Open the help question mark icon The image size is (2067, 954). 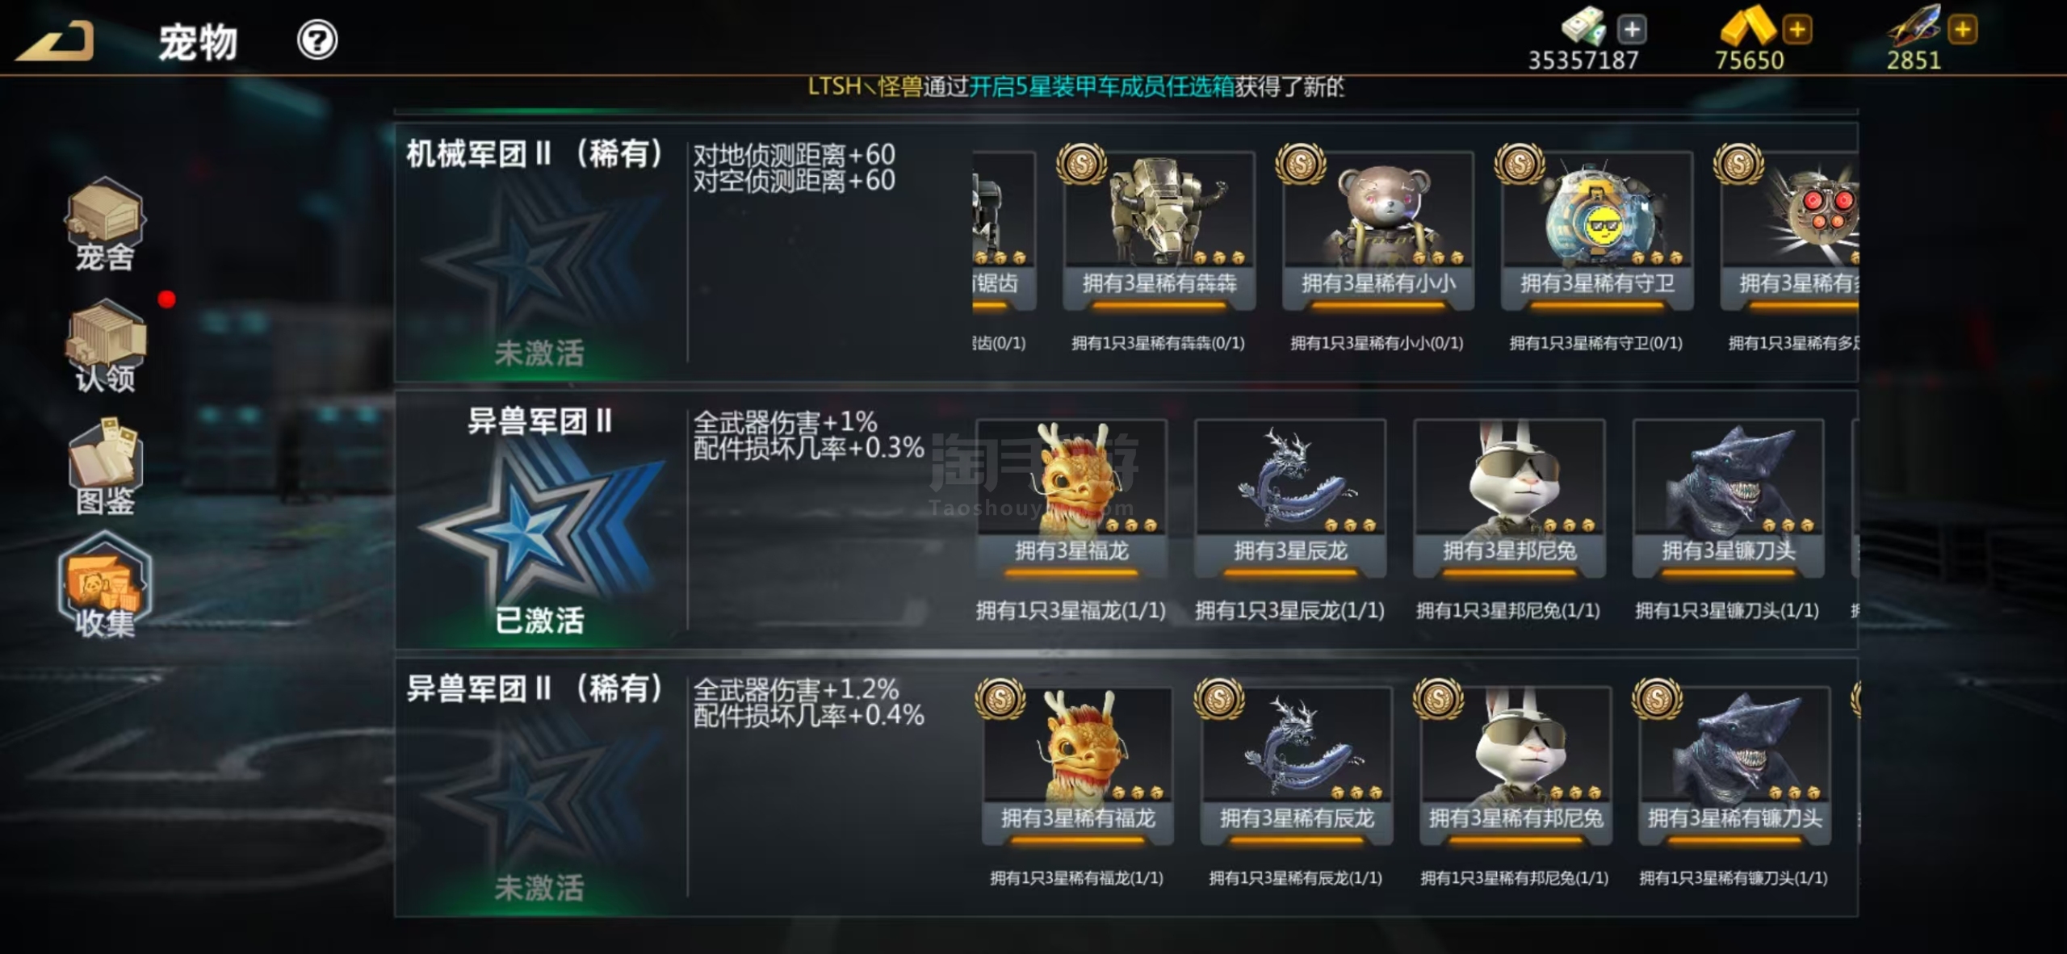click(x=317, y=40)
